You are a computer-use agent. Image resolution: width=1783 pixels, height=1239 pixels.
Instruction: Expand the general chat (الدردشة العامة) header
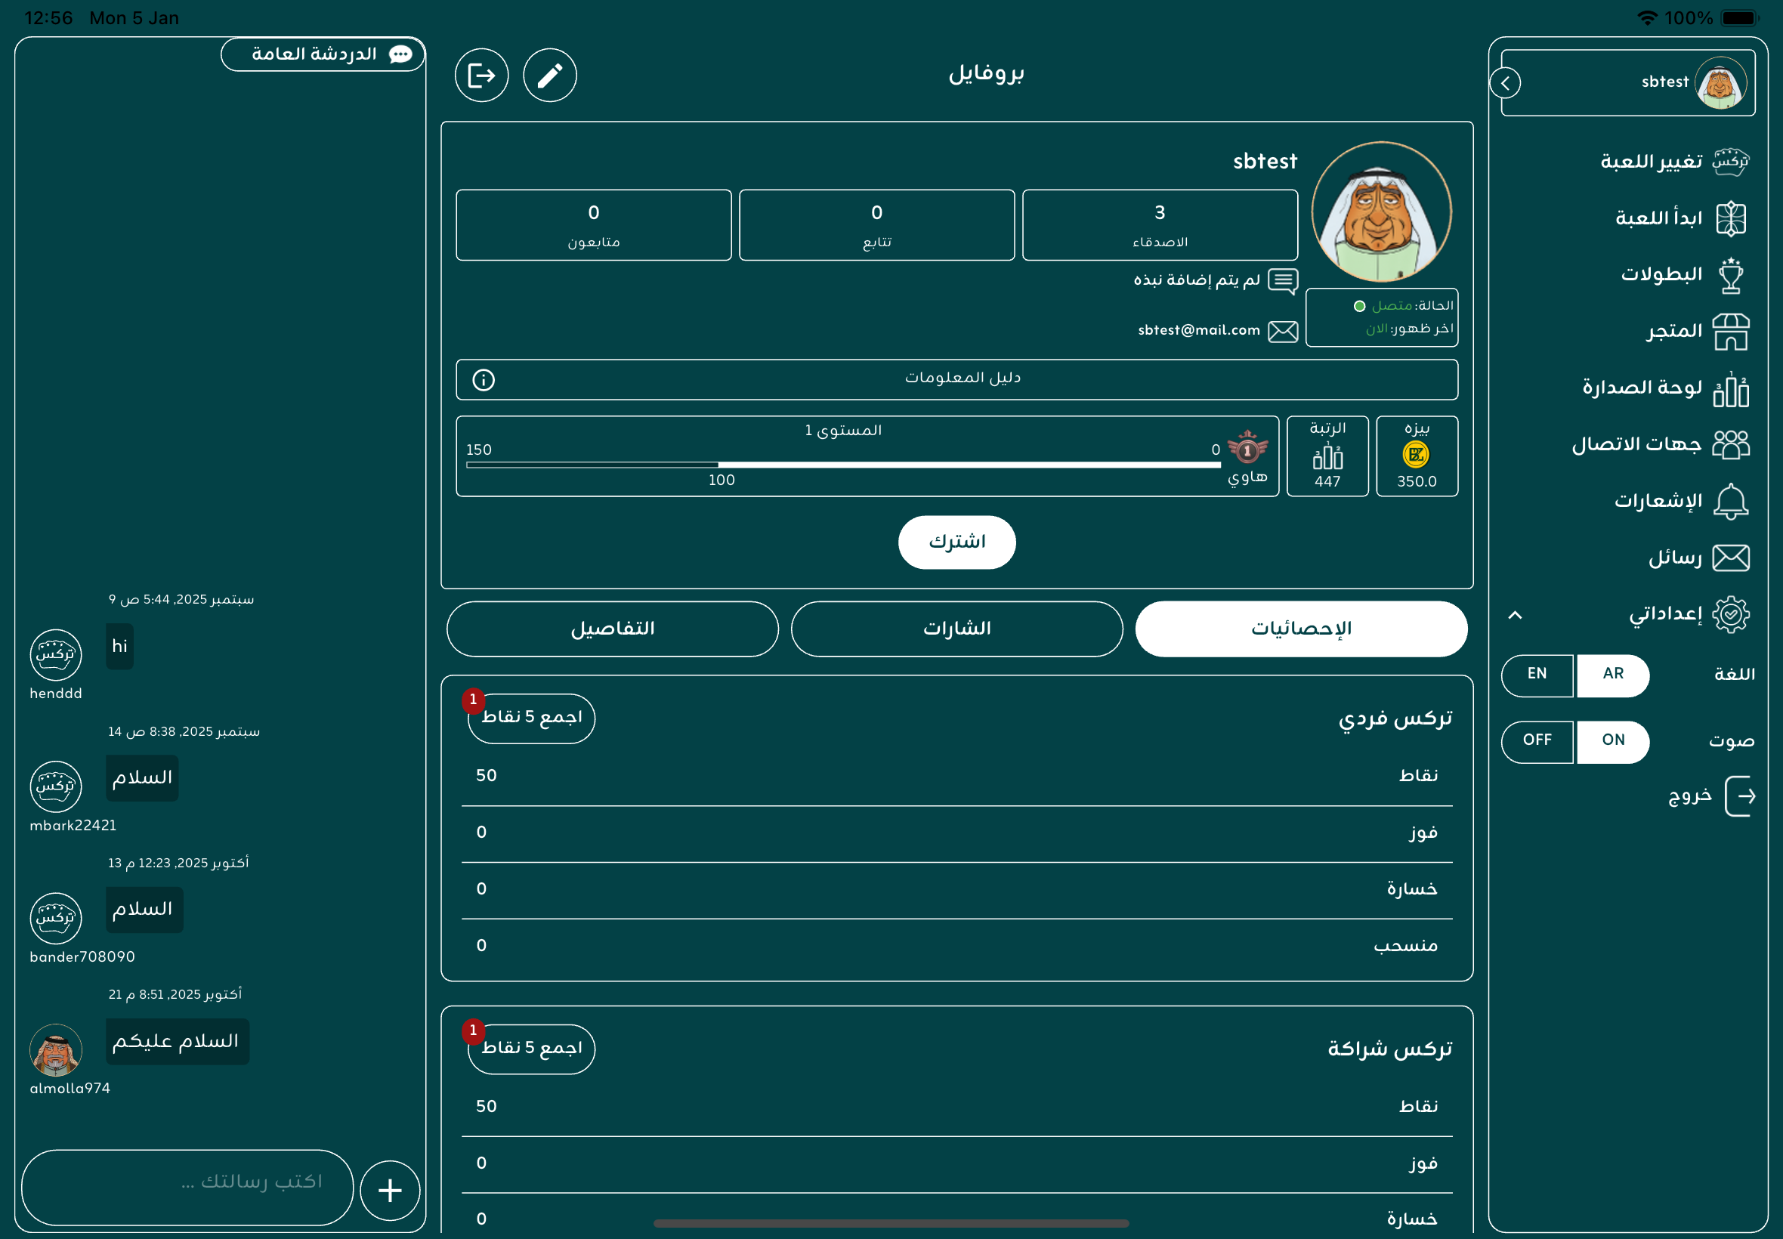point(323,54)
